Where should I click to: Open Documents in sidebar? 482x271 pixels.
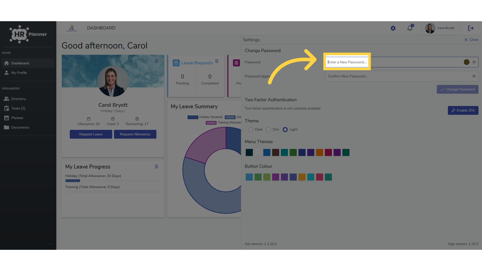(28, 127)
